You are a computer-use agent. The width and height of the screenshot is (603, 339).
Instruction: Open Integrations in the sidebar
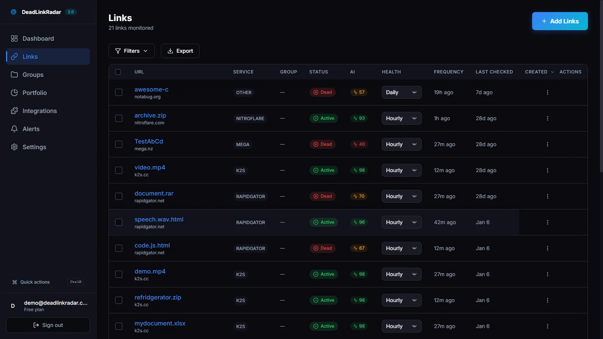pyautogui.click(x=40, y=111)
